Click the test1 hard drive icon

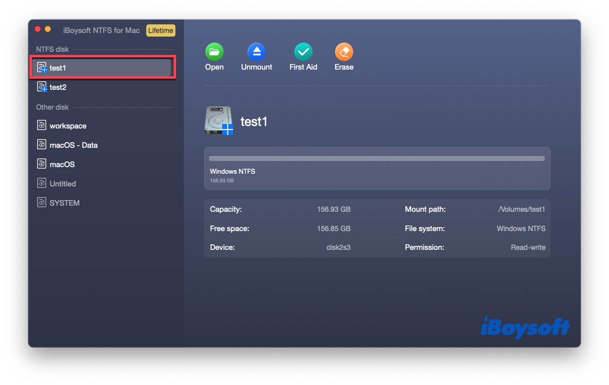coord(218,121)
